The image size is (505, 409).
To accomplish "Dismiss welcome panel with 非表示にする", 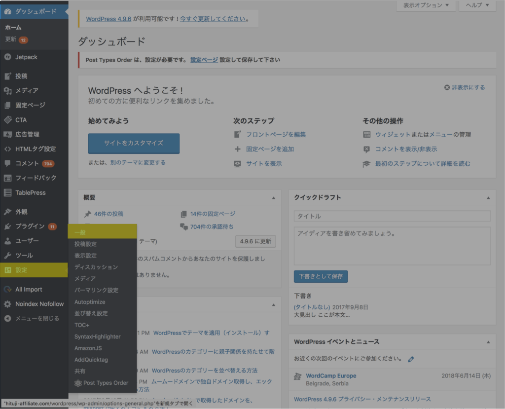I will point(465,87).
